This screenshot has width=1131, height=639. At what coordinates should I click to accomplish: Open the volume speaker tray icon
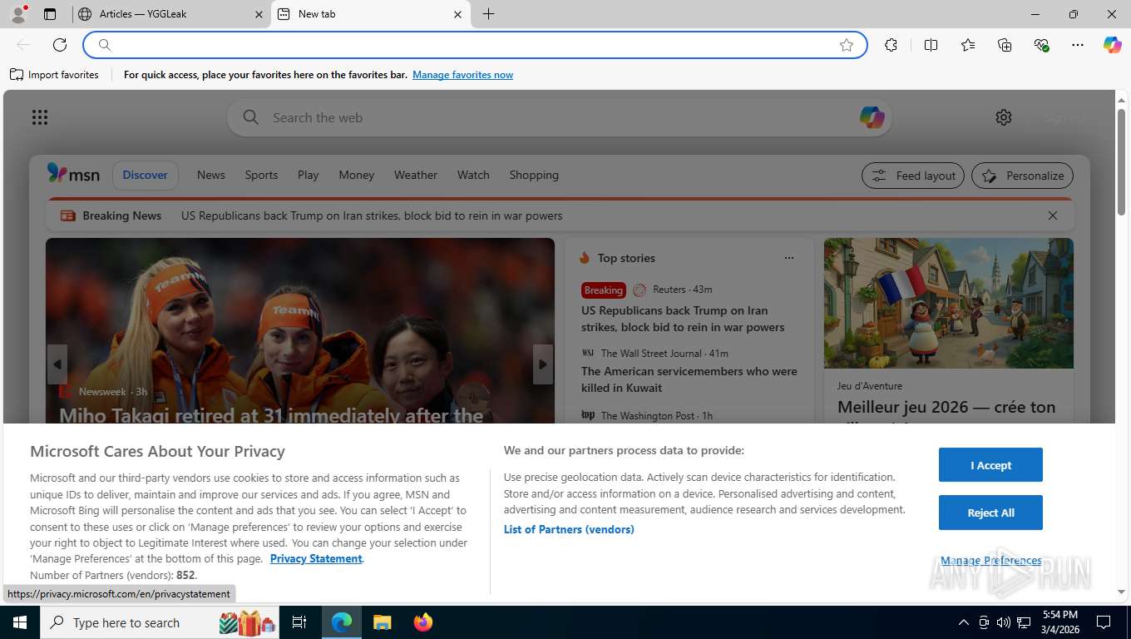click(x=1004, y=622)
